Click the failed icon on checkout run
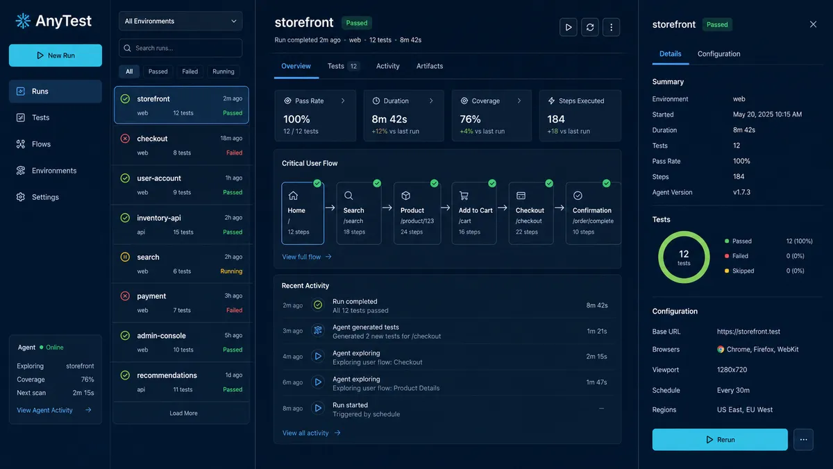Screen dimensions: 833x469 pos(125,139)
